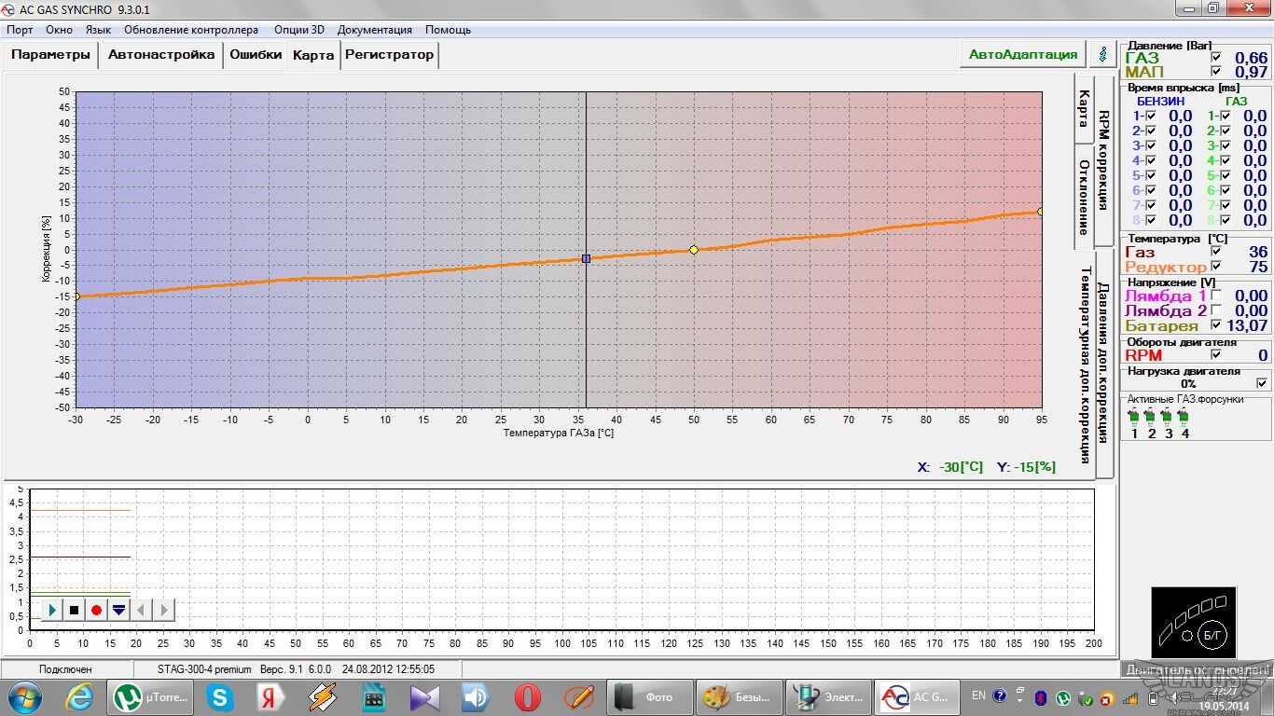
Task: Open the Язык menu
Action: tap(98, 30)
